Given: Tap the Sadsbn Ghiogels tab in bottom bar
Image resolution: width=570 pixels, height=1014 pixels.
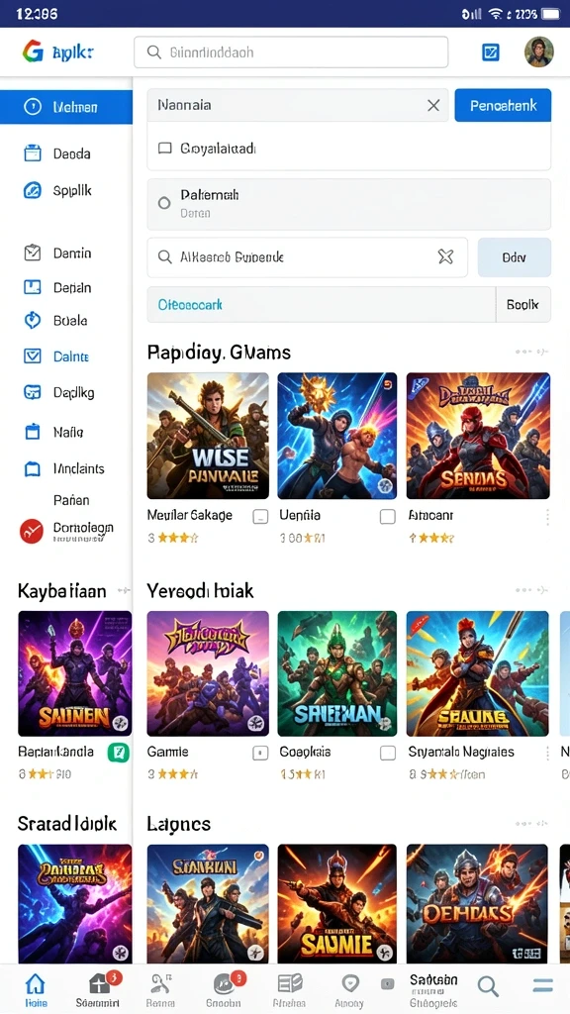Looking at the screenshot, I should pyautogui.click(x=433, y=991).
